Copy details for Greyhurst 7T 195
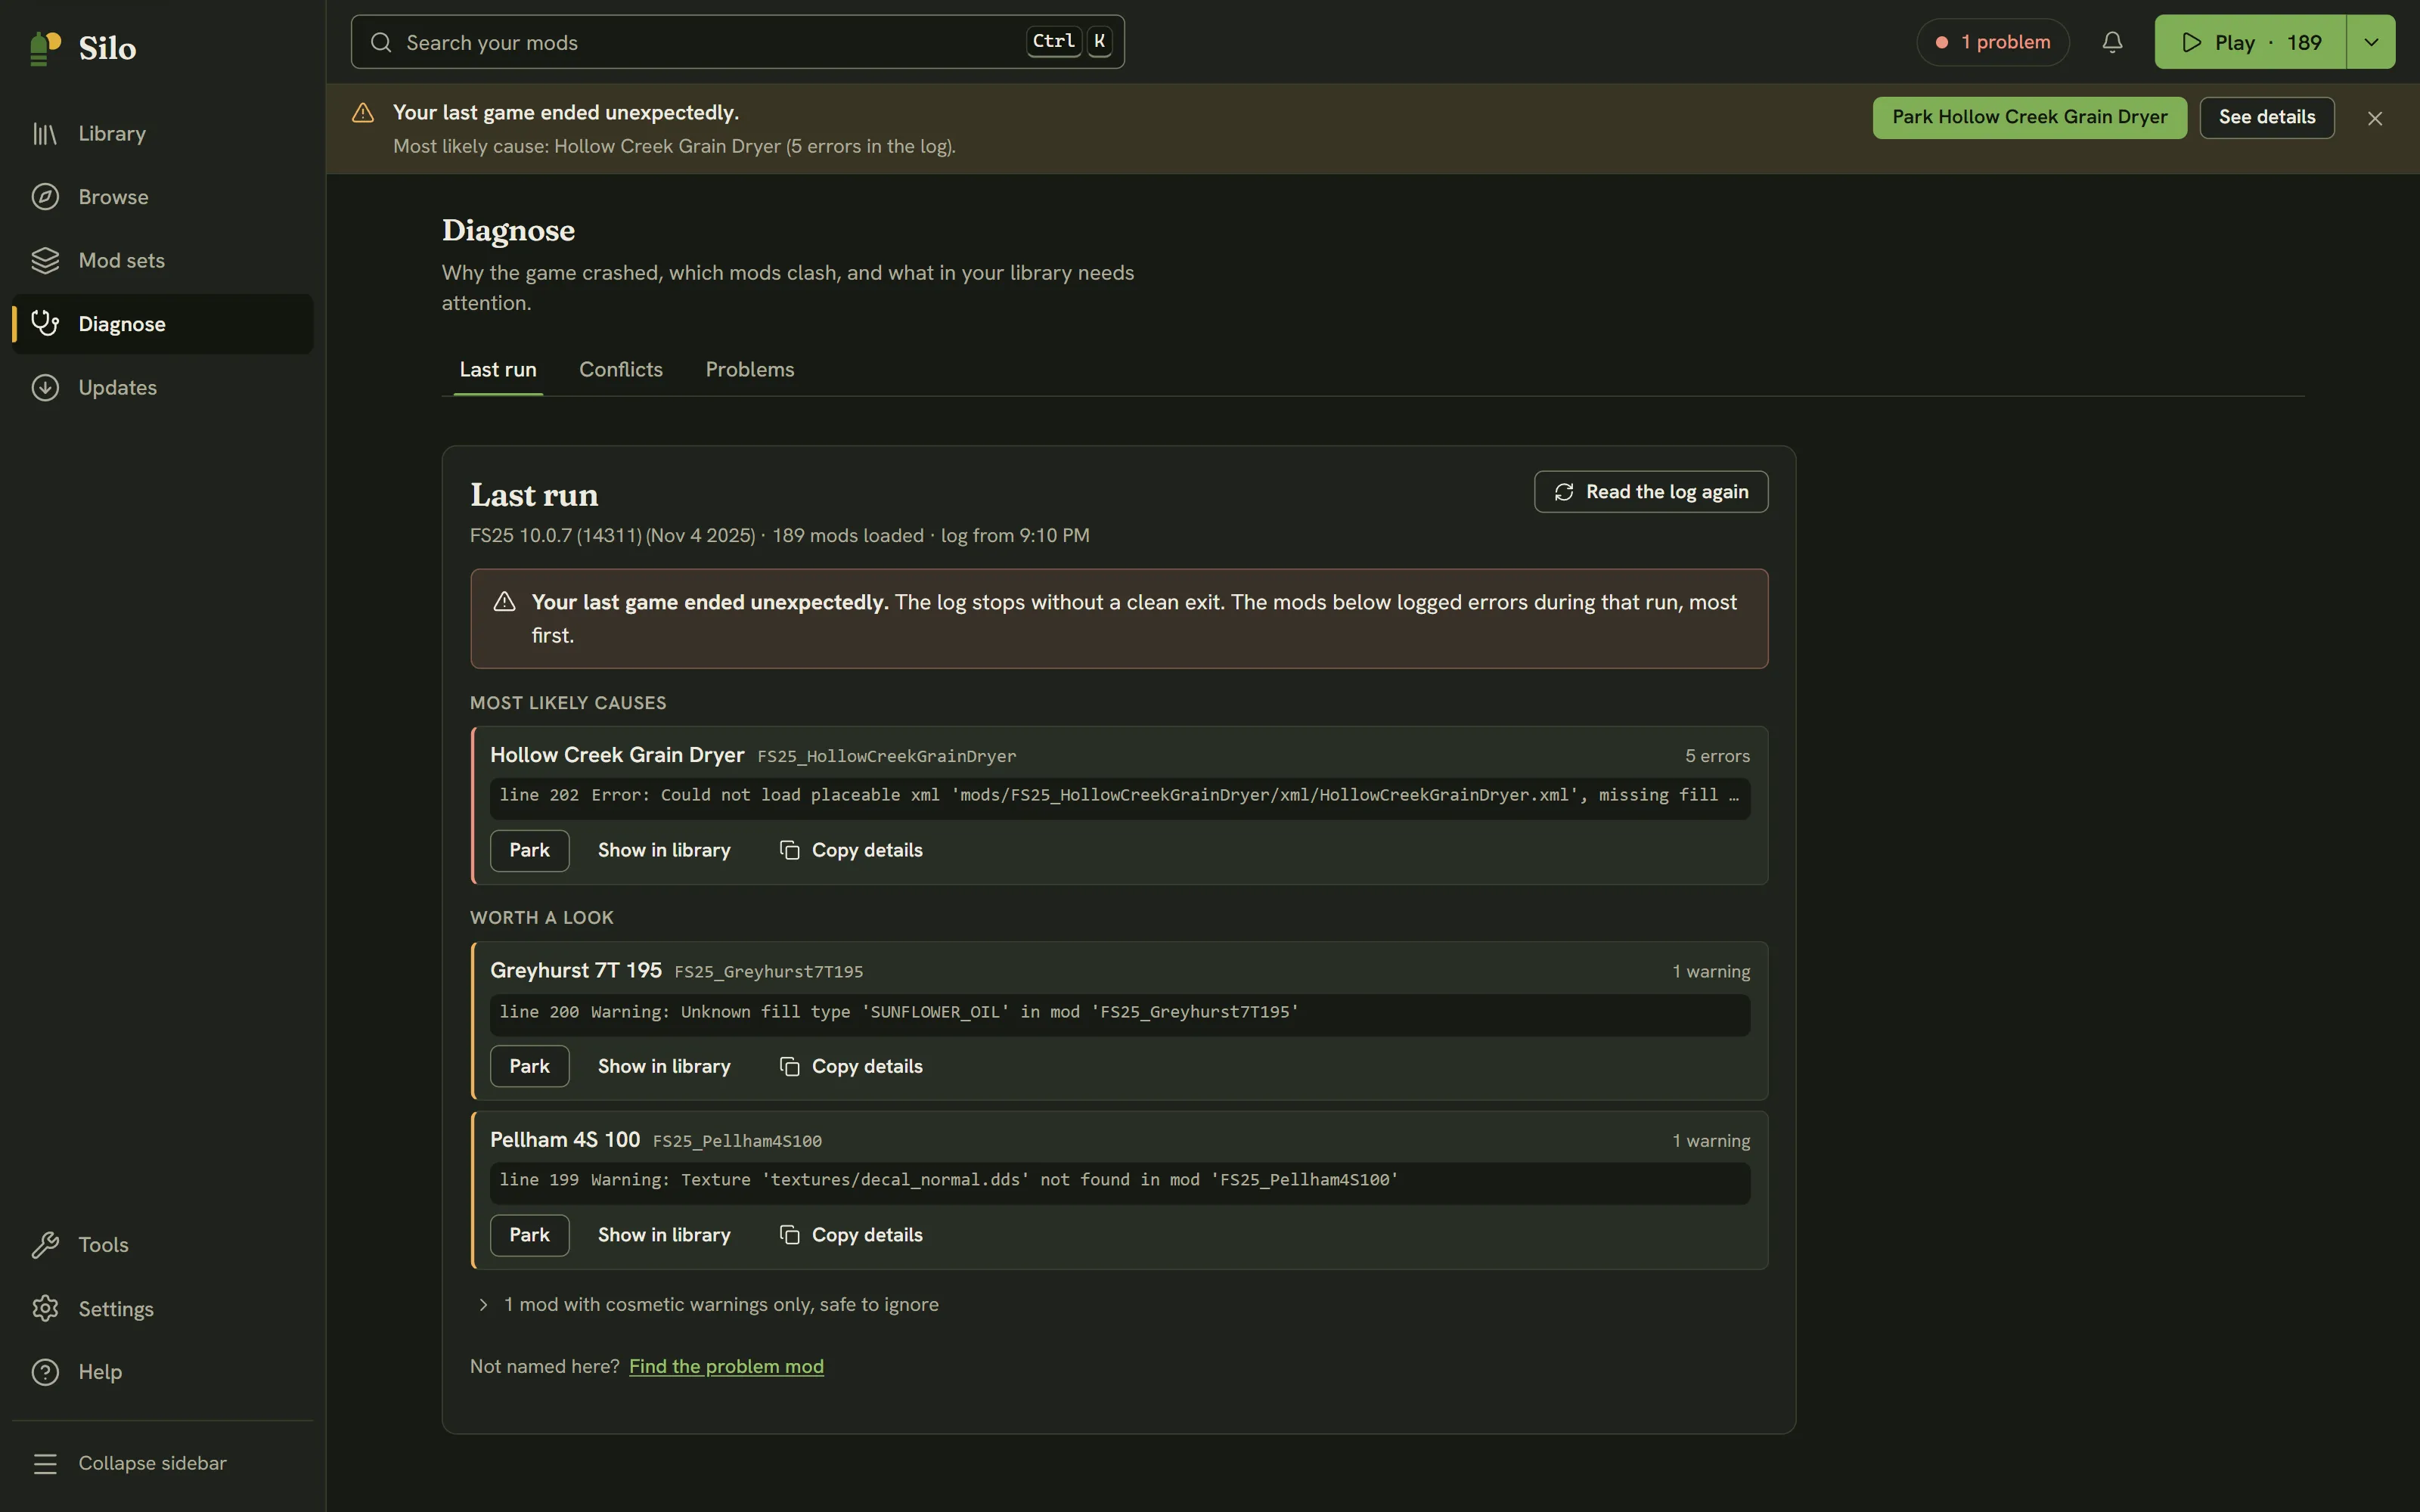Image resolution: width=2420 pixels, height=1512 pixels. point(851,1066)
